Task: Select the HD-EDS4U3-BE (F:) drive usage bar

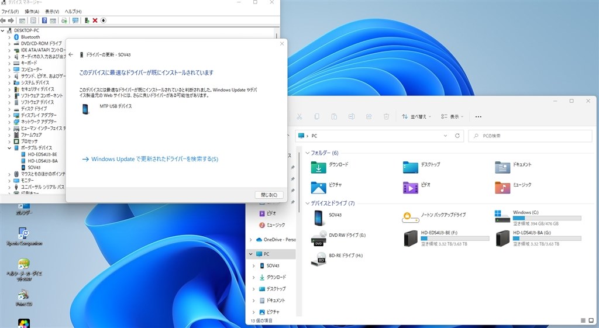Action: (x=455, y=239)
